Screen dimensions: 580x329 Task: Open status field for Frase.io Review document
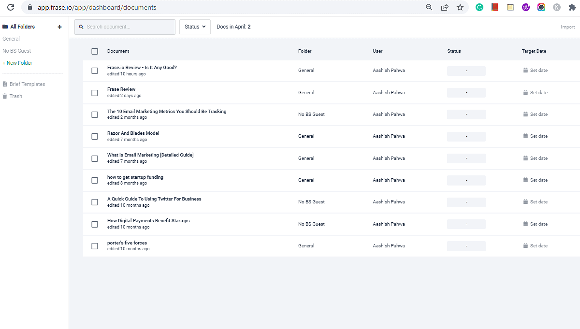[x=466, y=71]
